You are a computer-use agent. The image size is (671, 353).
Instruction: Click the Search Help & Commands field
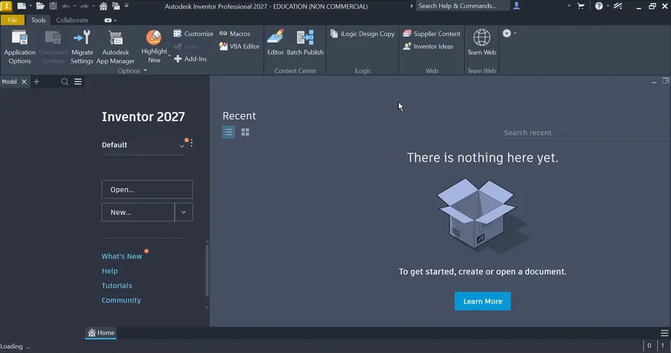462,6
